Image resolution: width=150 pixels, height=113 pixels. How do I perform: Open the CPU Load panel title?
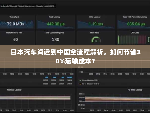click(x=135, y=33)
